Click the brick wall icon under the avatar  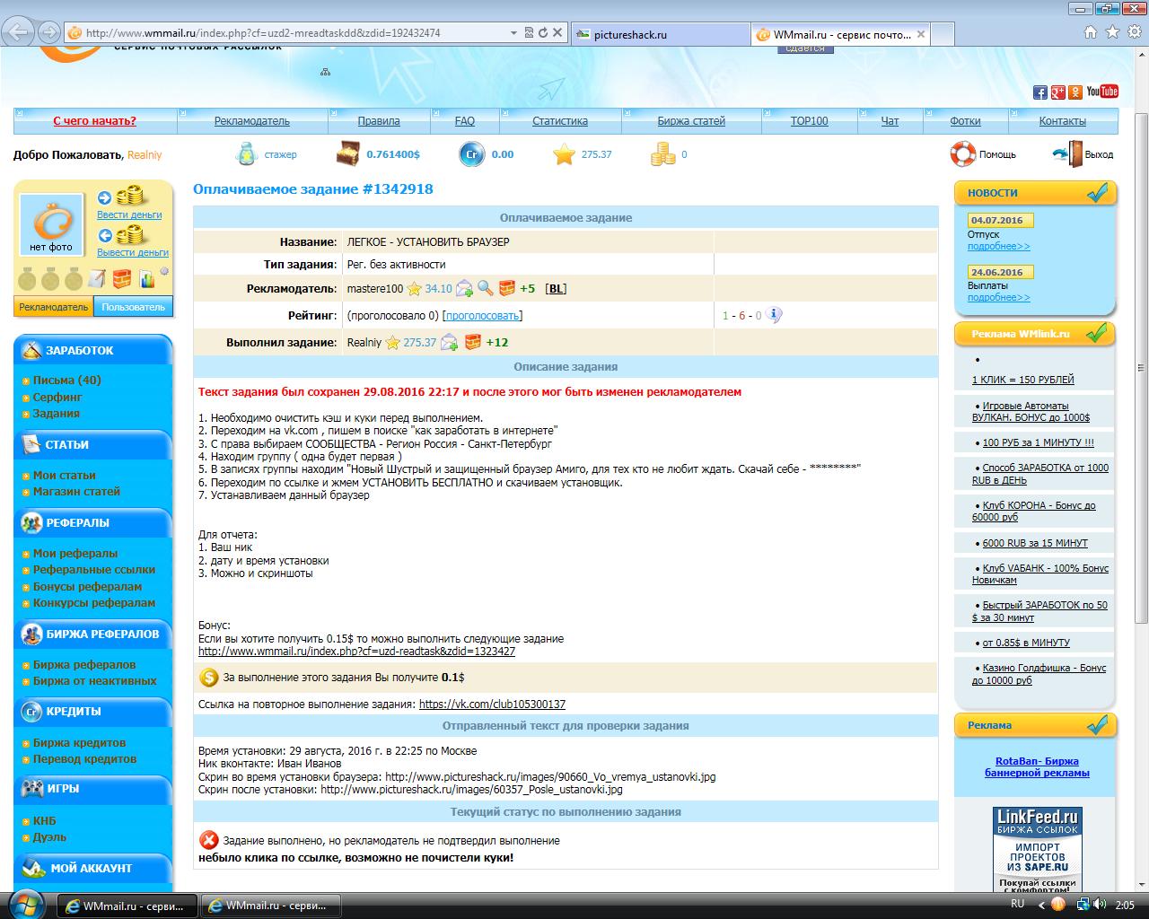(121, 279)
